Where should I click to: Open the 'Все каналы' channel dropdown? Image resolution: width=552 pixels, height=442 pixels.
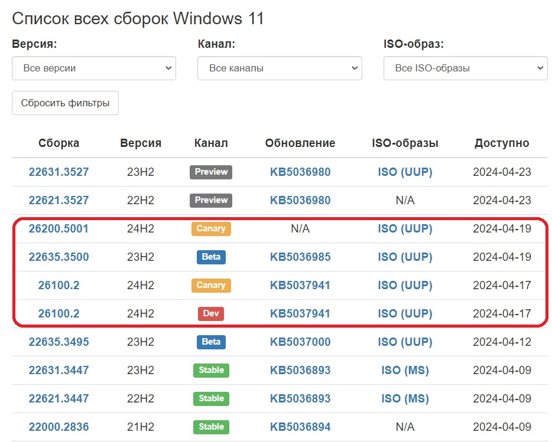tap(280, 68)
